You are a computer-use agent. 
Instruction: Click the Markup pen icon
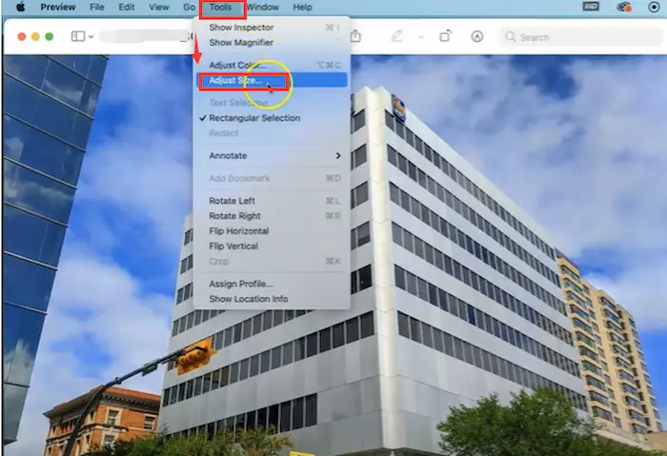click(x=397, y=36)
